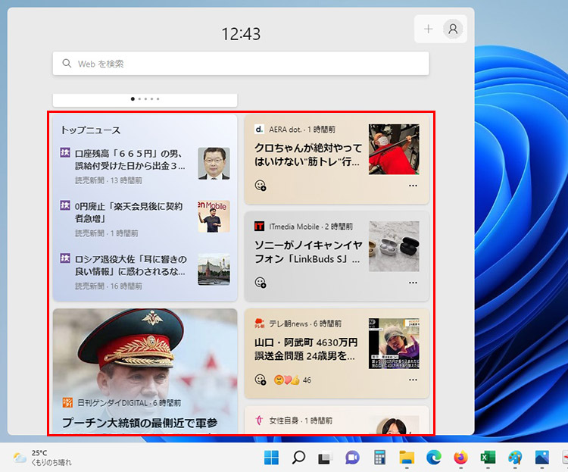The height and width of the screenshot is (472, 568).
Task: Open more options on ITmedia Mobile card
Action: coord(413,283)
